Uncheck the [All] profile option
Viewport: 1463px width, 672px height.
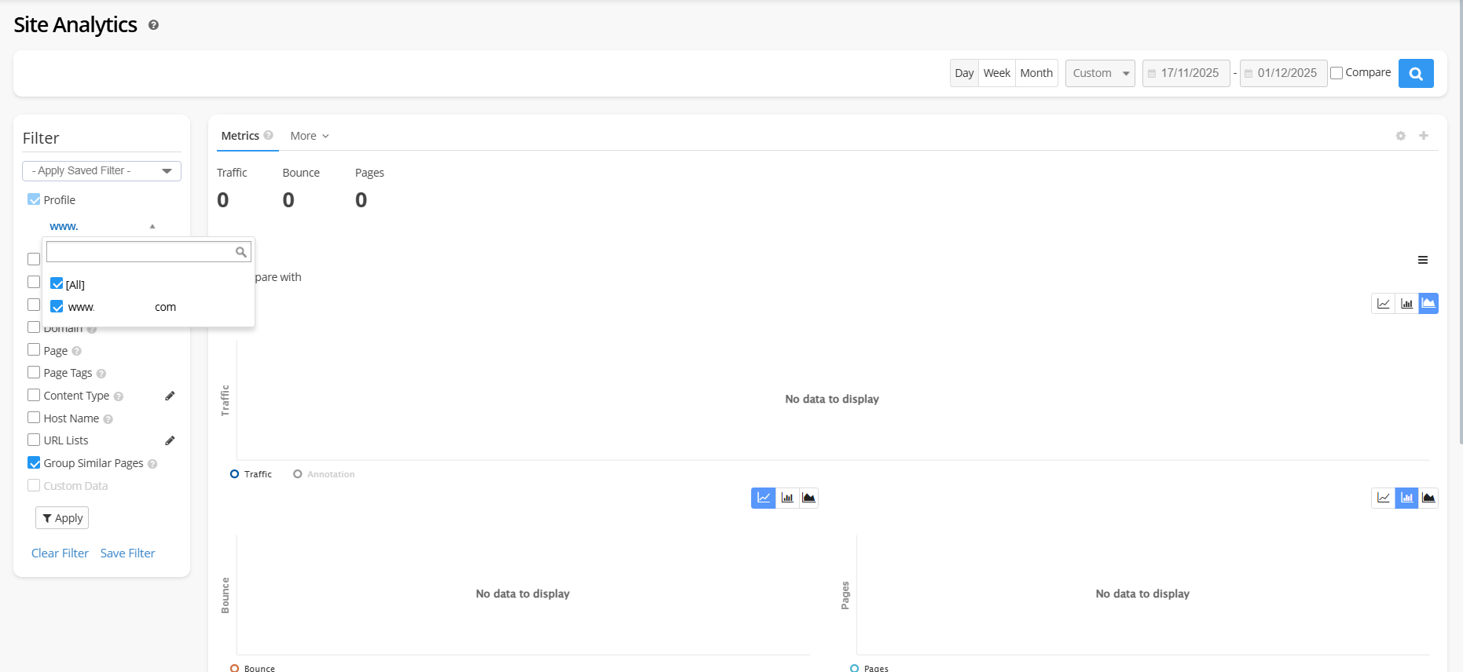coord(57,283)
